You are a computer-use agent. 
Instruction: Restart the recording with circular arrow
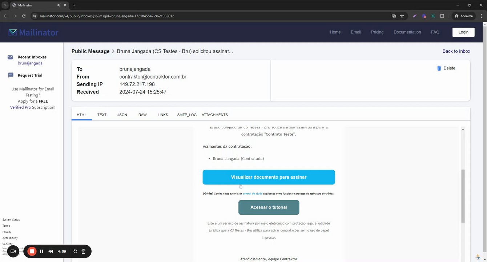pyautogui.click(x=75, y=251)
